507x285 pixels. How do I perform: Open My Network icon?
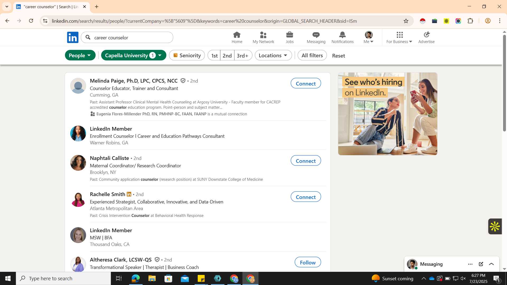pyautogui.click(x=263, y=37)
